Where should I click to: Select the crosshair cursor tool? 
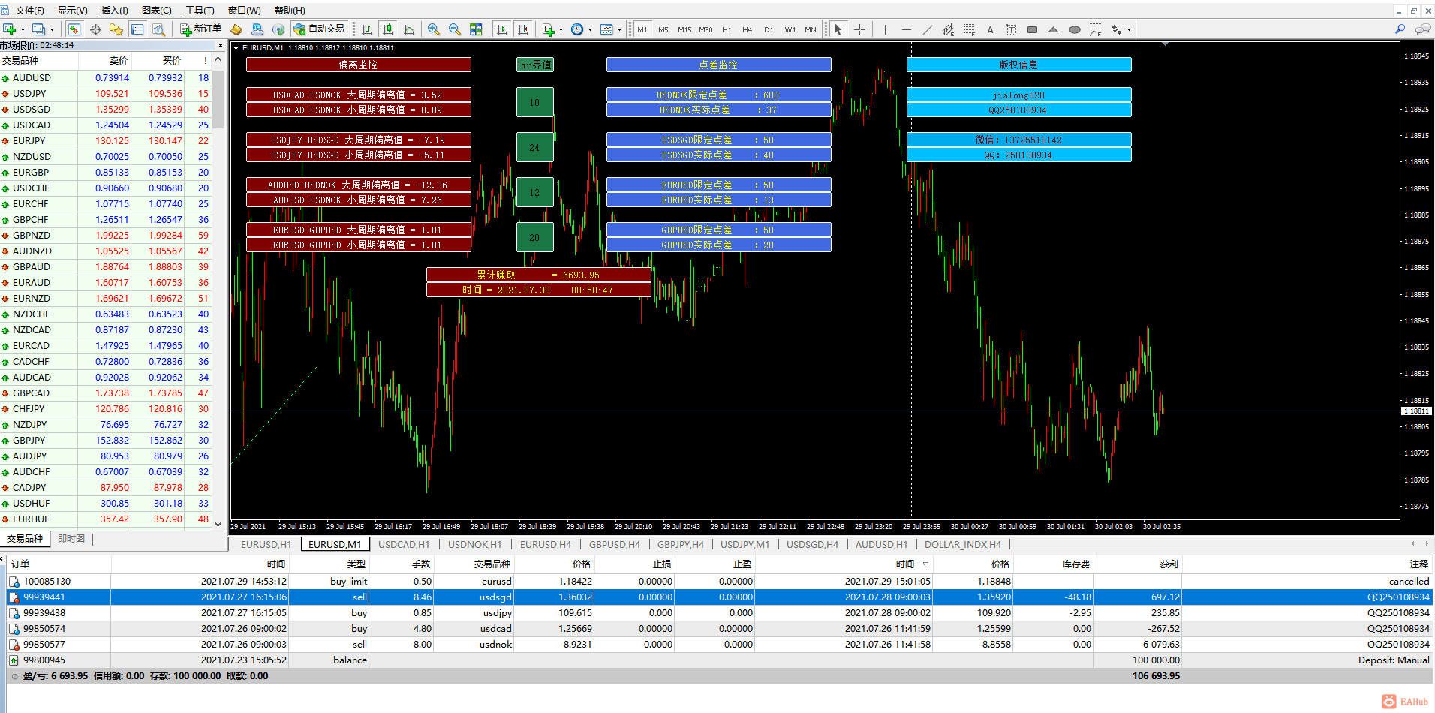click(859, 29)
